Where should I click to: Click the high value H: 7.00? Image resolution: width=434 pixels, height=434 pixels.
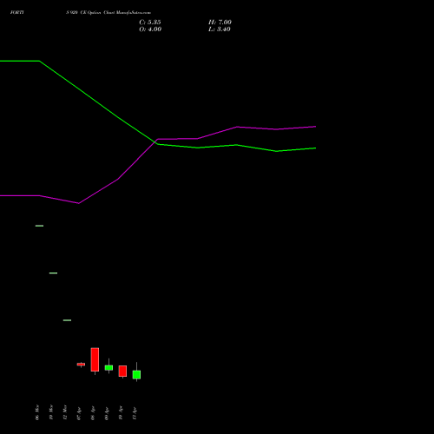[x=220, y=23]
